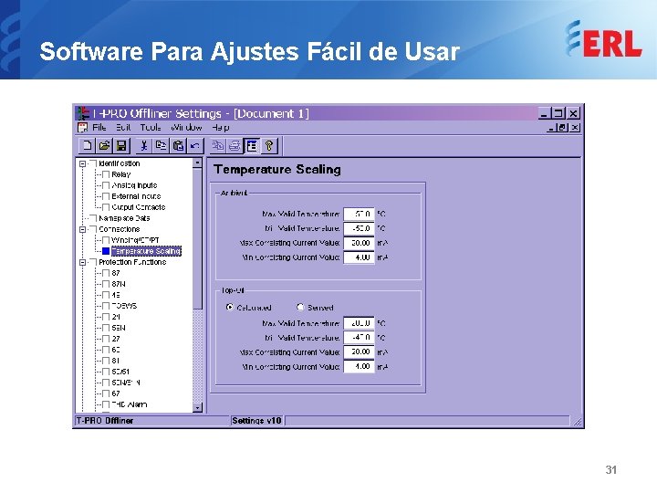657x493 pixels.
Task: Click Ambient Min Correlating Current Value field
Action: (x=359, y=257)
